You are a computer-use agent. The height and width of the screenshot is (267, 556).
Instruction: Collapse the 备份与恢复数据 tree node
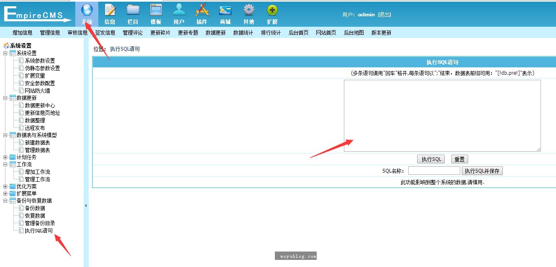5,201
